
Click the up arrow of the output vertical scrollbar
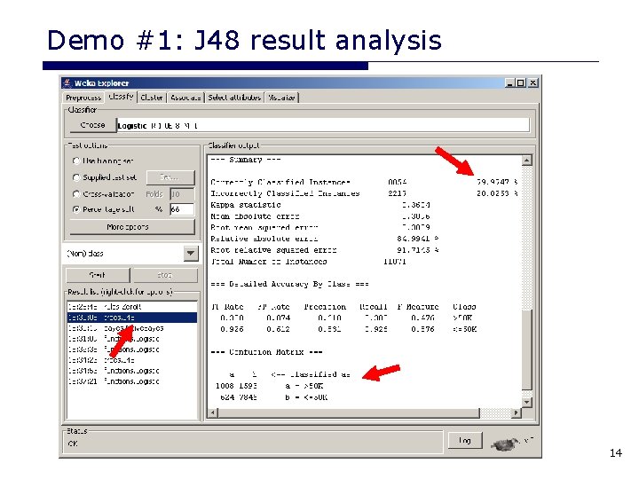(x=526, y=161)
